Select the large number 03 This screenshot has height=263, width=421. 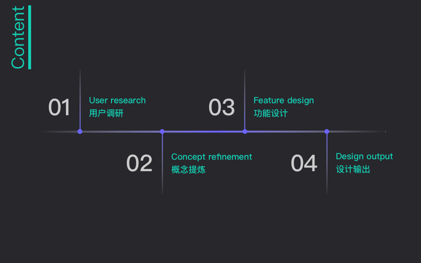click(222, 108)
